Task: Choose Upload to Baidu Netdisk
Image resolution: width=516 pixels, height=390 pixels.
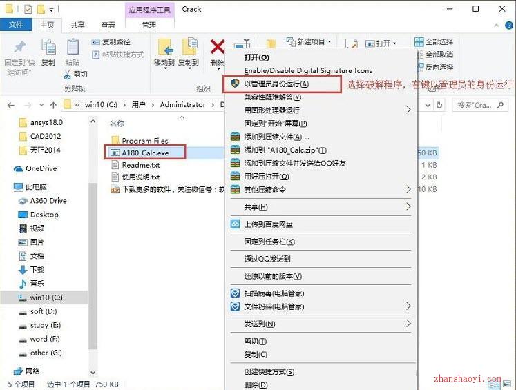Action: click(x=321, y=224)
